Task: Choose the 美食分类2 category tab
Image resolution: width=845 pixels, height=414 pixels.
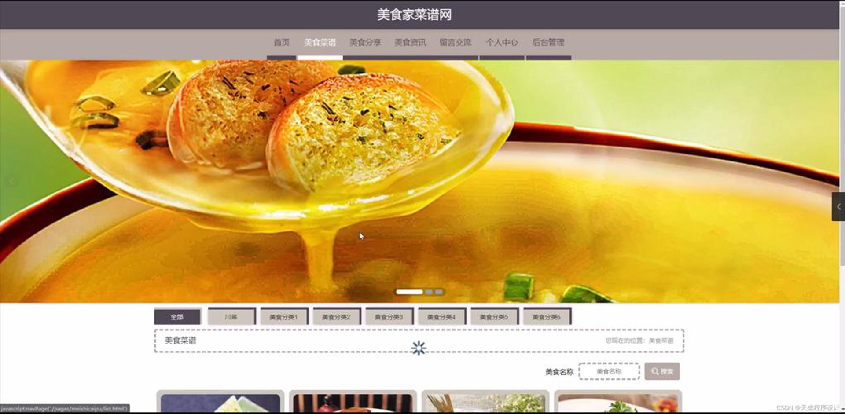Action: pos(336,317)
